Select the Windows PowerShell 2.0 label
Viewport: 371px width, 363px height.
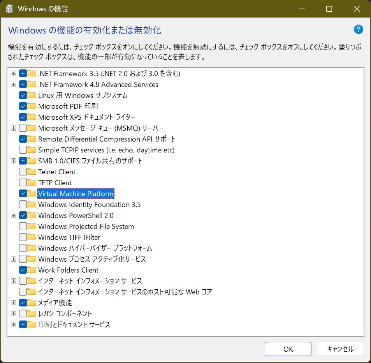click(76, 215)
